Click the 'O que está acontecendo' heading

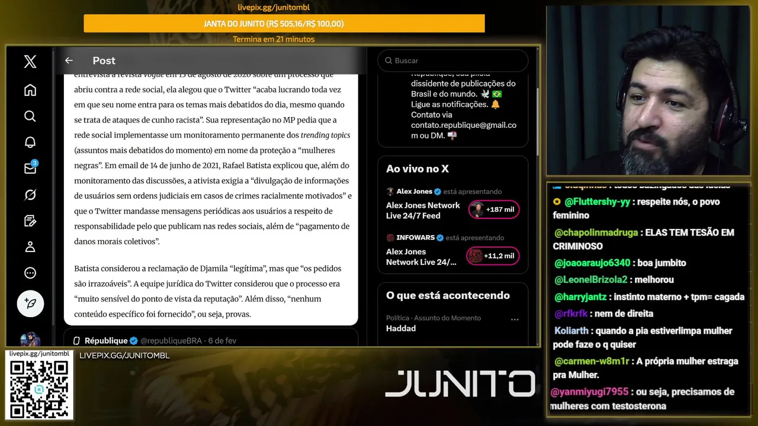[x=448, y=295]
